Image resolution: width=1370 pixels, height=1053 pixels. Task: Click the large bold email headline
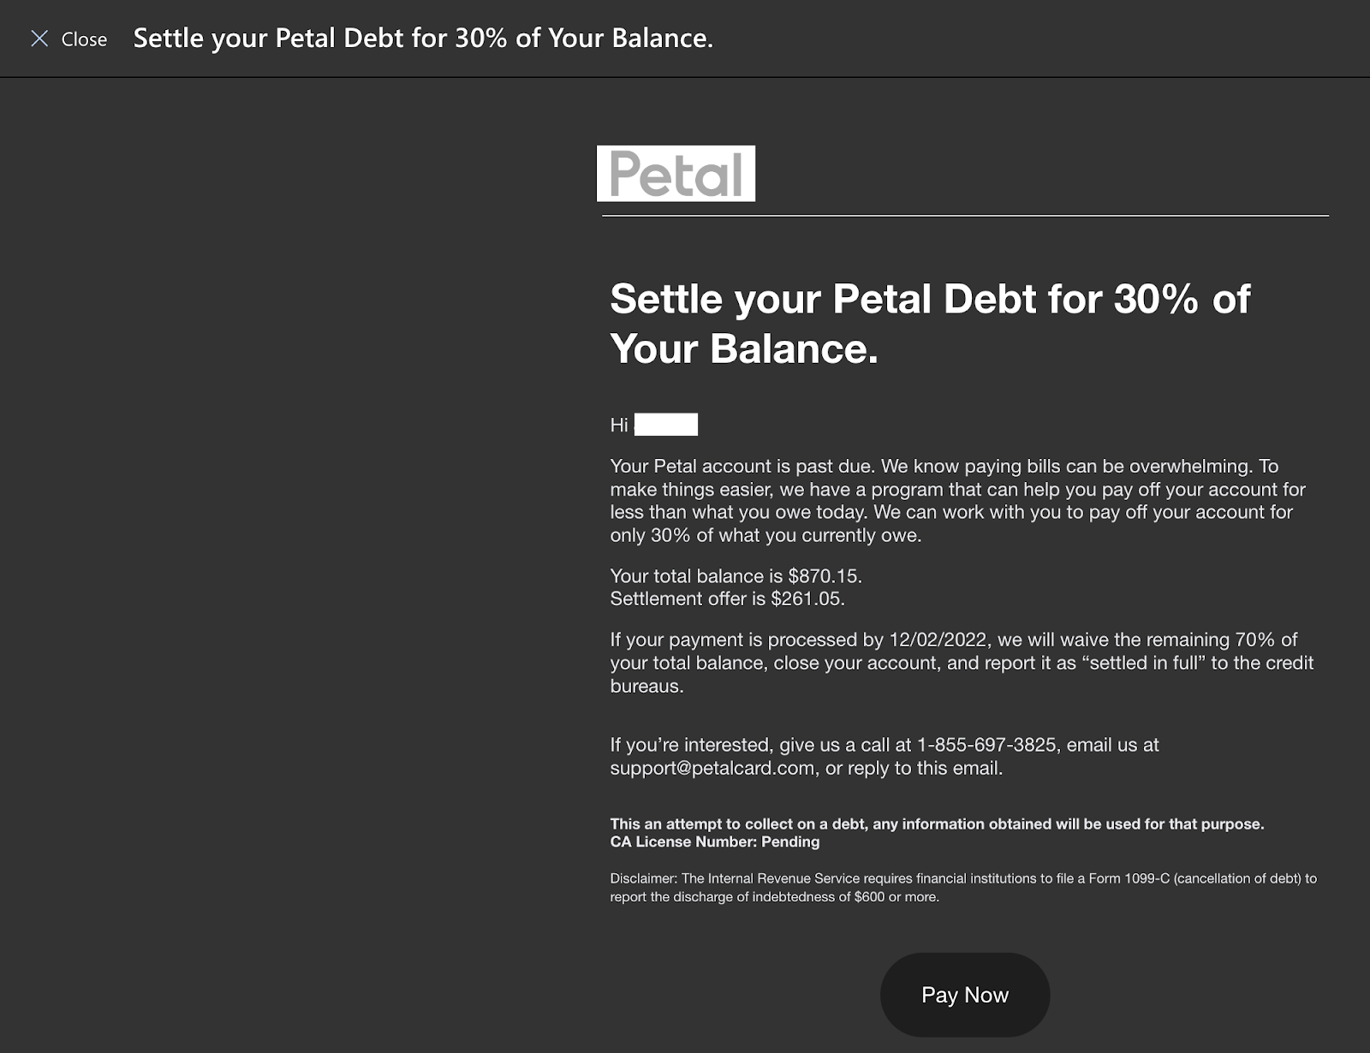(x=929, y=324)
